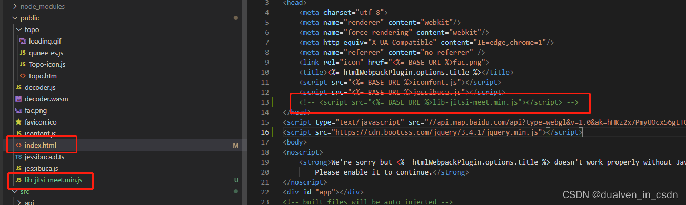
Task: Click the M modified badge on index.html
Action: 236,146
